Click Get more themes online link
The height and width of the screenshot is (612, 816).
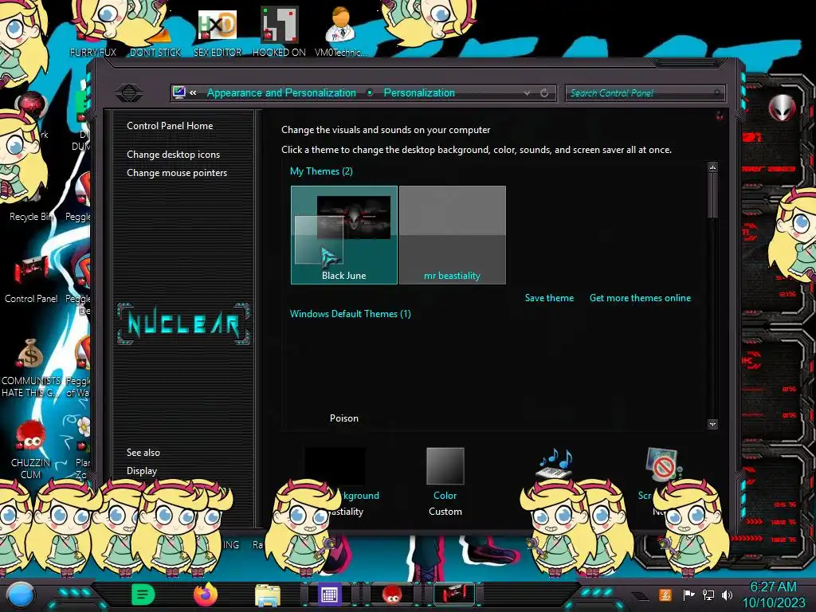click(640, 298)
